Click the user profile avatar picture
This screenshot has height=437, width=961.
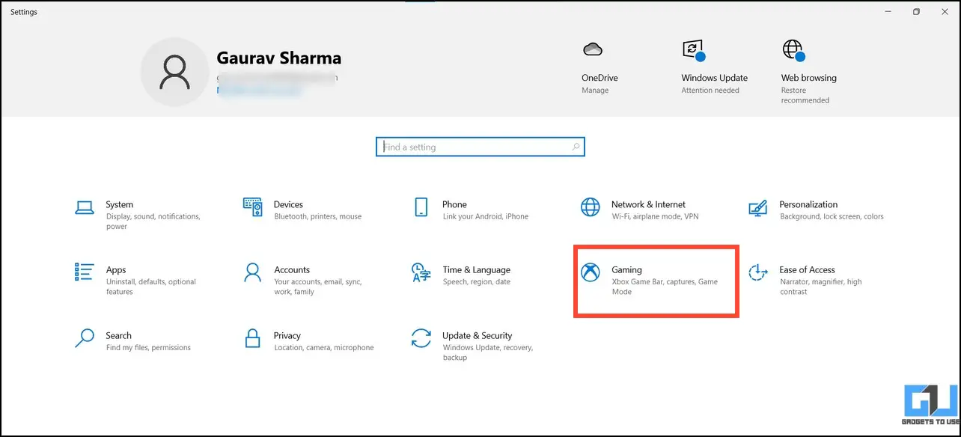[x=174, y=71]
